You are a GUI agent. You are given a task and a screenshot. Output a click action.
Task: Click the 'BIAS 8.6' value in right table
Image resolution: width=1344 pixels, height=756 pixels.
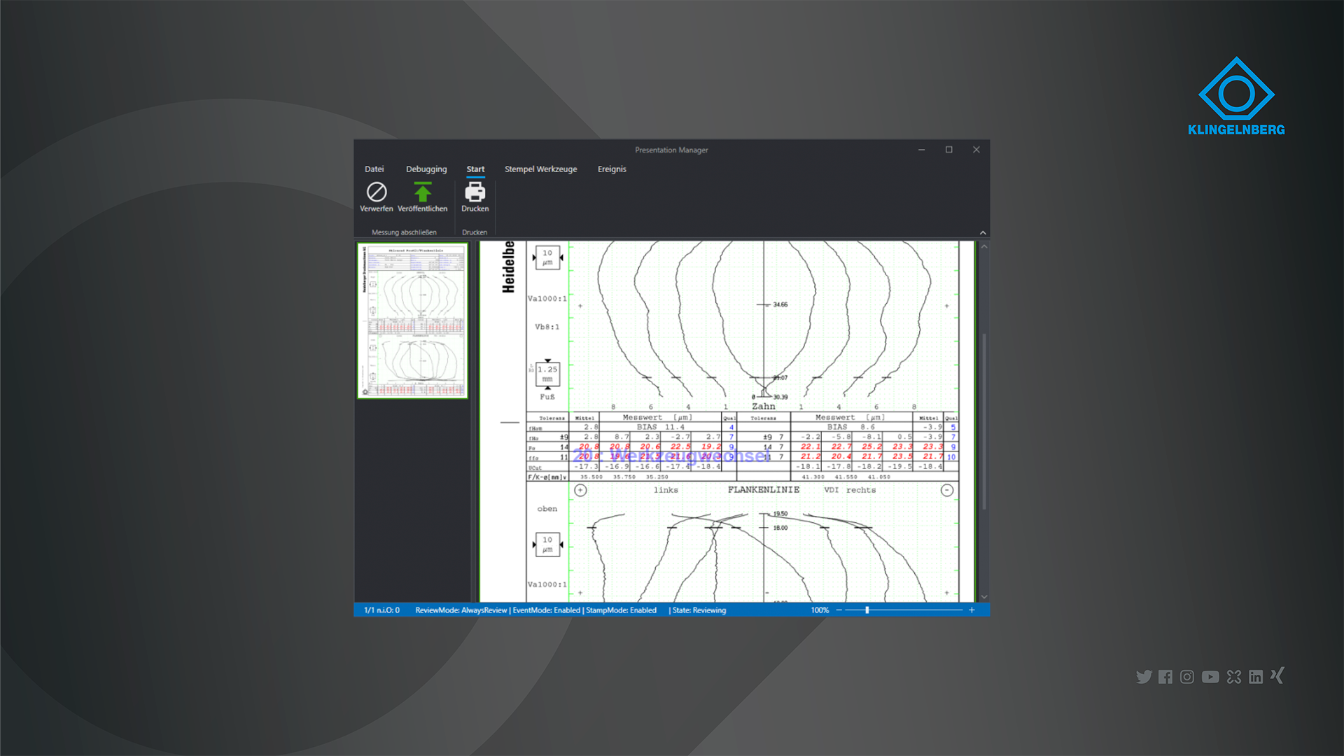coord(851,427)
